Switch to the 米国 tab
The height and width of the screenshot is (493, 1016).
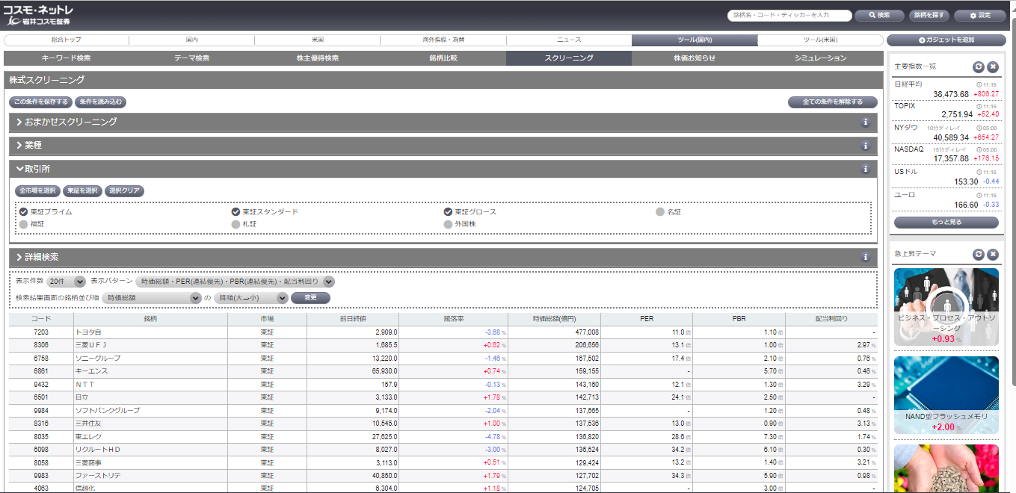[x=318, y=40]
